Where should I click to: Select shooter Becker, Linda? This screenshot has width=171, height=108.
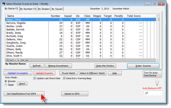click(81, 26)
